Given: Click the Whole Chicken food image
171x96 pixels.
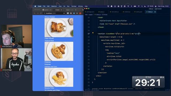Looking at the screenshot, I should coord(59,28).
